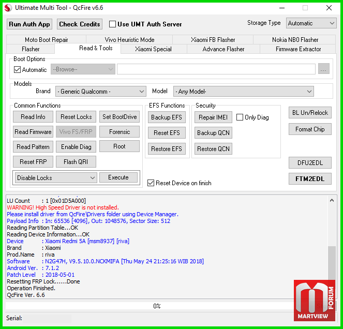
Task: Click Run Auth App button
Action: click(29, 24)
